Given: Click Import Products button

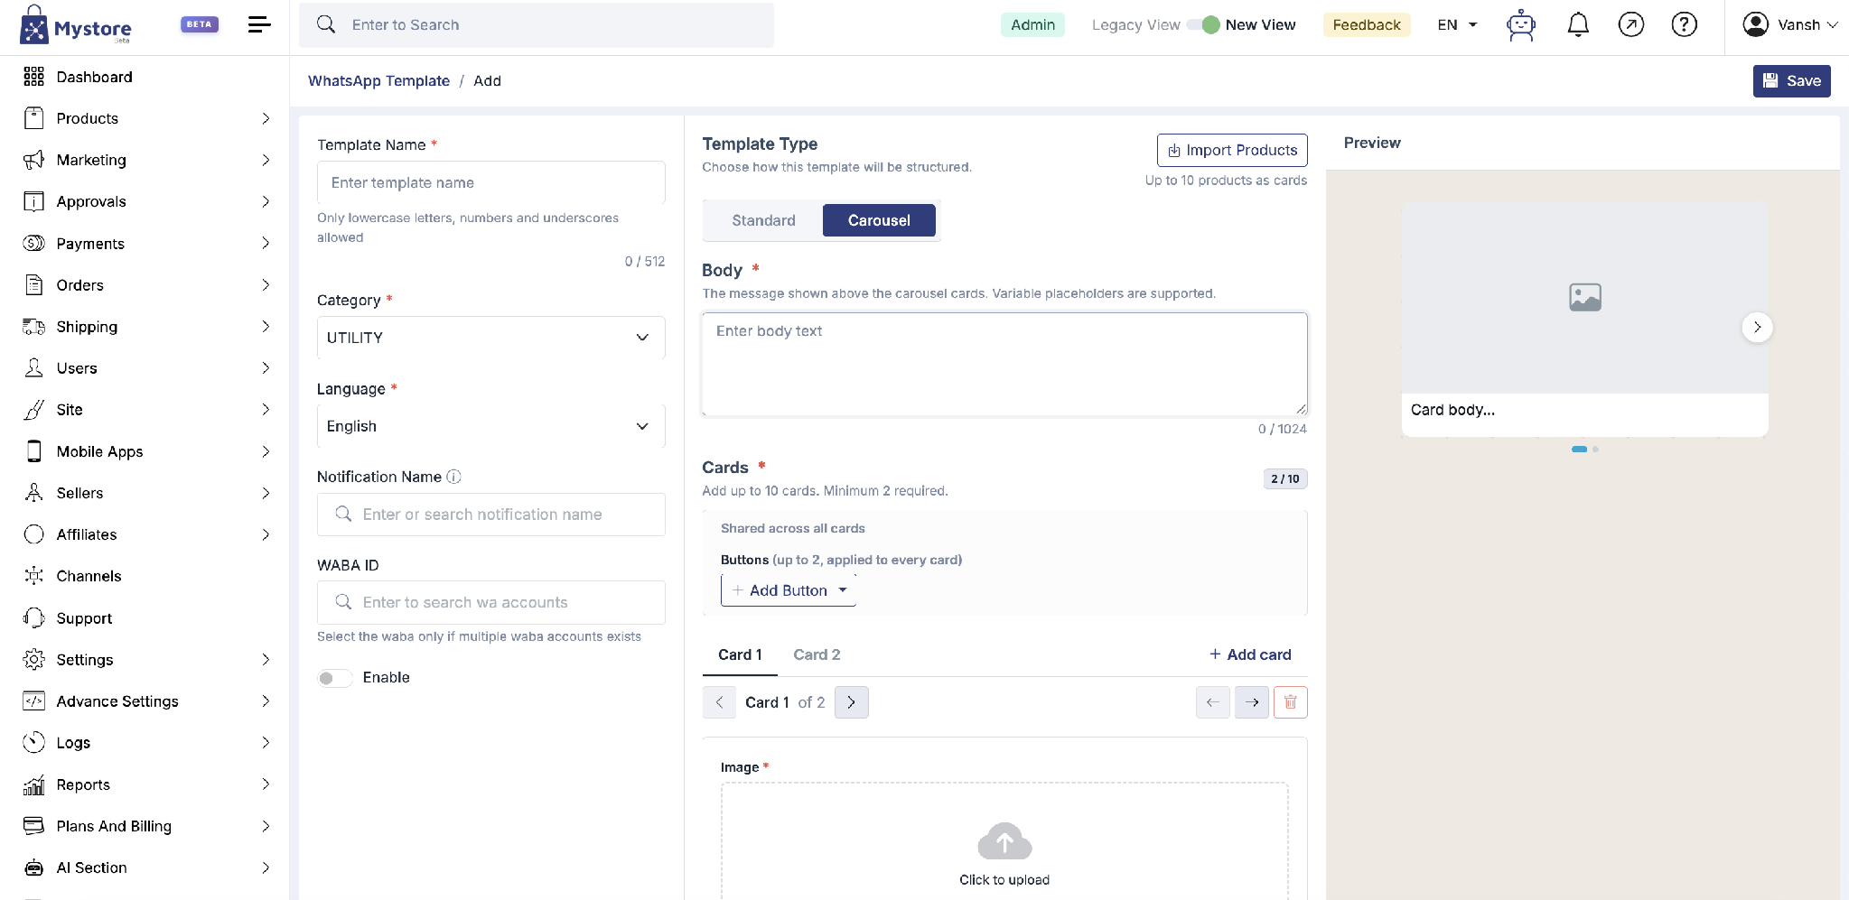Looking at the screenshot, I should (x=1232, y=151).
